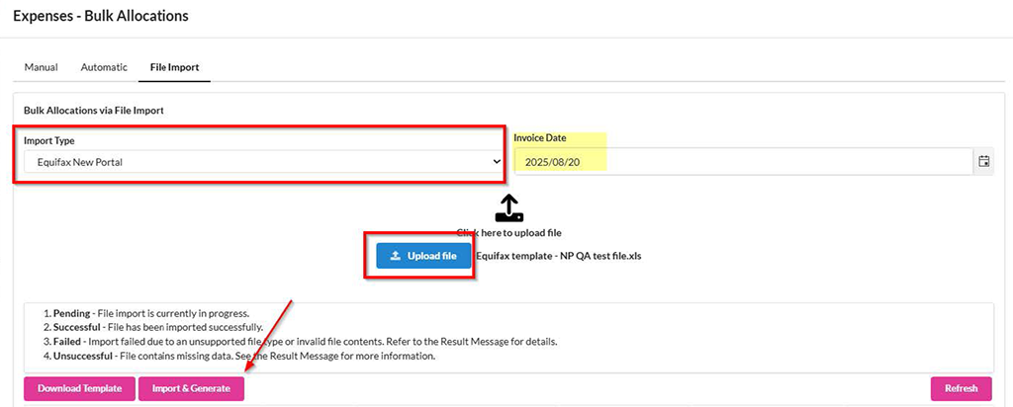Viewport: 1013px width, 407px height.
Task: Switch to the Manual tab
Action: click(41, 67)
